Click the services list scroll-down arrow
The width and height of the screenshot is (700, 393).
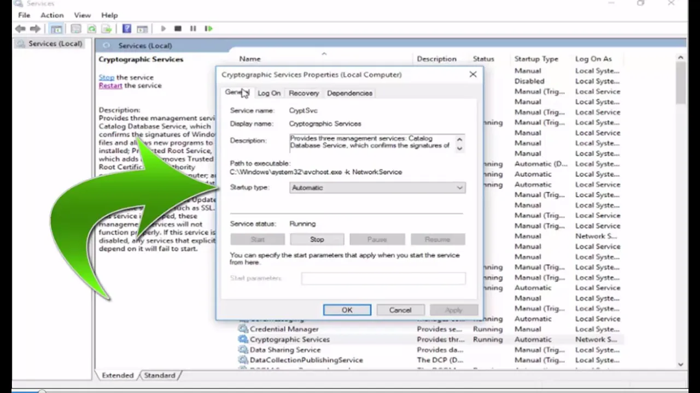pos(680,364)
